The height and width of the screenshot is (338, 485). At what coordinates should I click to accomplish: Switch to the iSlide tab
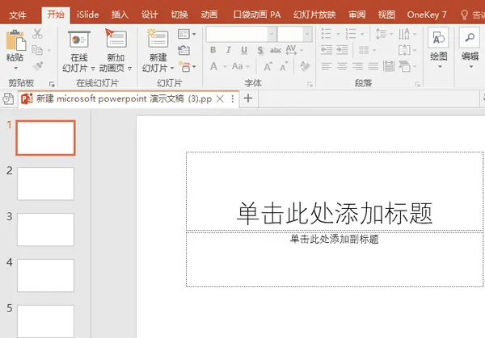(x=88, y=15)
